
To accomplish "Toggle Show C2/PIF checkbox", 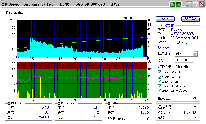I will pos(159,77).
